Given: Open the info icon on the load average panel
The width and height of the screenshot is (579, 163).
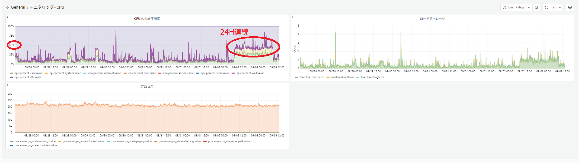Looking at the screenshot, I should (x=293, y=17).
